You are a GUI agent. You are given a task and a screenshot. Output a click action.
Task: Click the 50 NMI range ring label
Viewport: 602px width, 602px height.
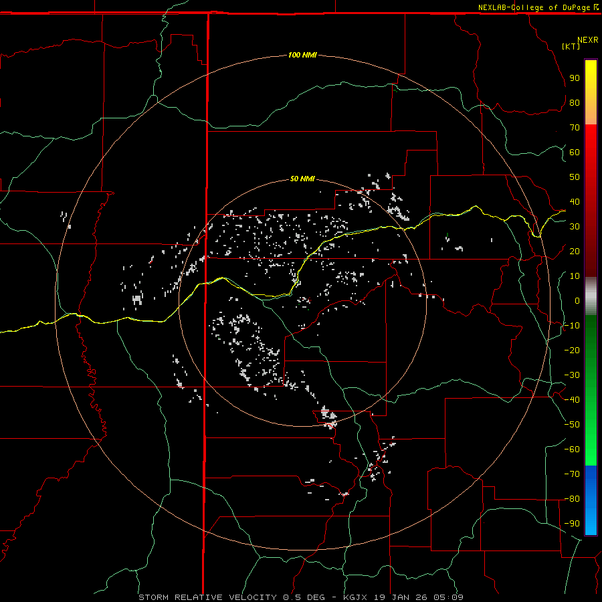[302, 179]
